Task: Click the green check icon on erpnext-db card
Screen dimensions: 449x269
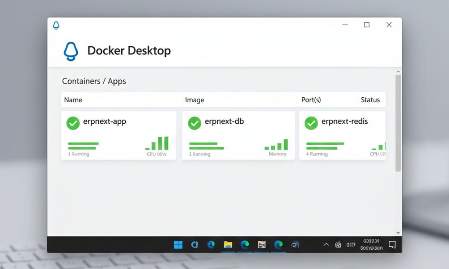Action: pos(194,123)
